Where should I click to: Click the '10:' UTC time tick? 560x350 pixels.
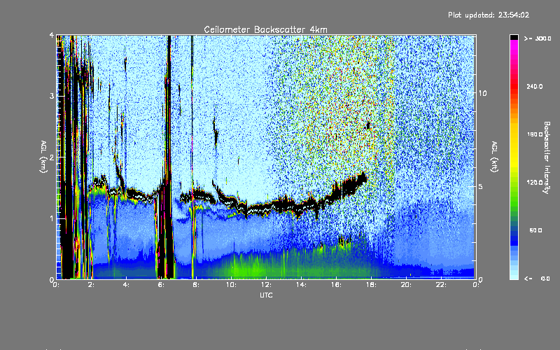point(231,285)
